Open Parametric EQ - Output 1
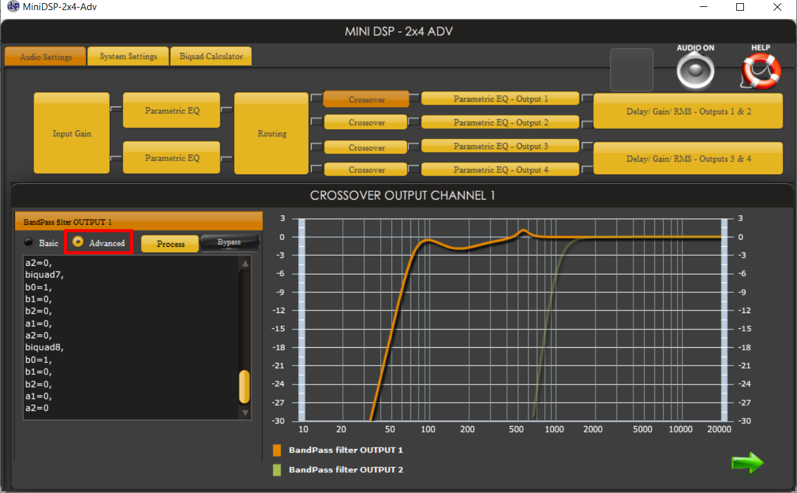 pos(500,98)
